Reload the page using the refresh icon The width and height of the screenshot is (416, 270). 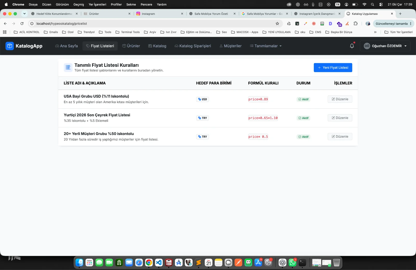point(22,24)
